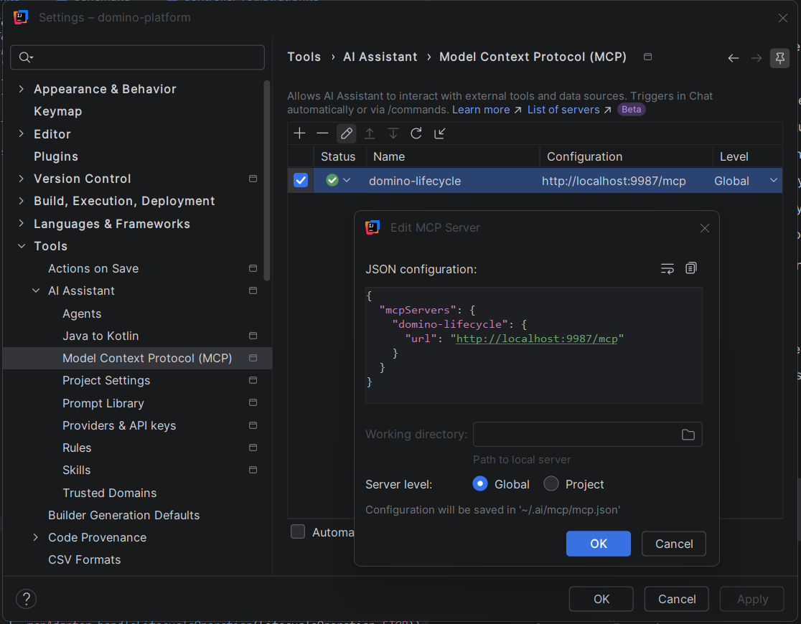
Task: Expand Build, Execution, Deployment section
Action: click(x=21, y=202)
